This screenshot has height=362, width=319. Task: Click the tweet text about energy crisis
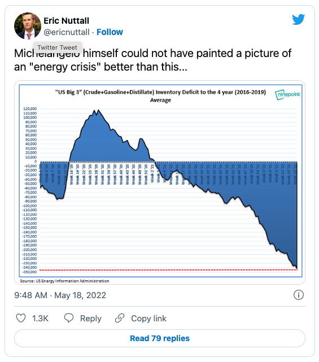pos(152,60)
